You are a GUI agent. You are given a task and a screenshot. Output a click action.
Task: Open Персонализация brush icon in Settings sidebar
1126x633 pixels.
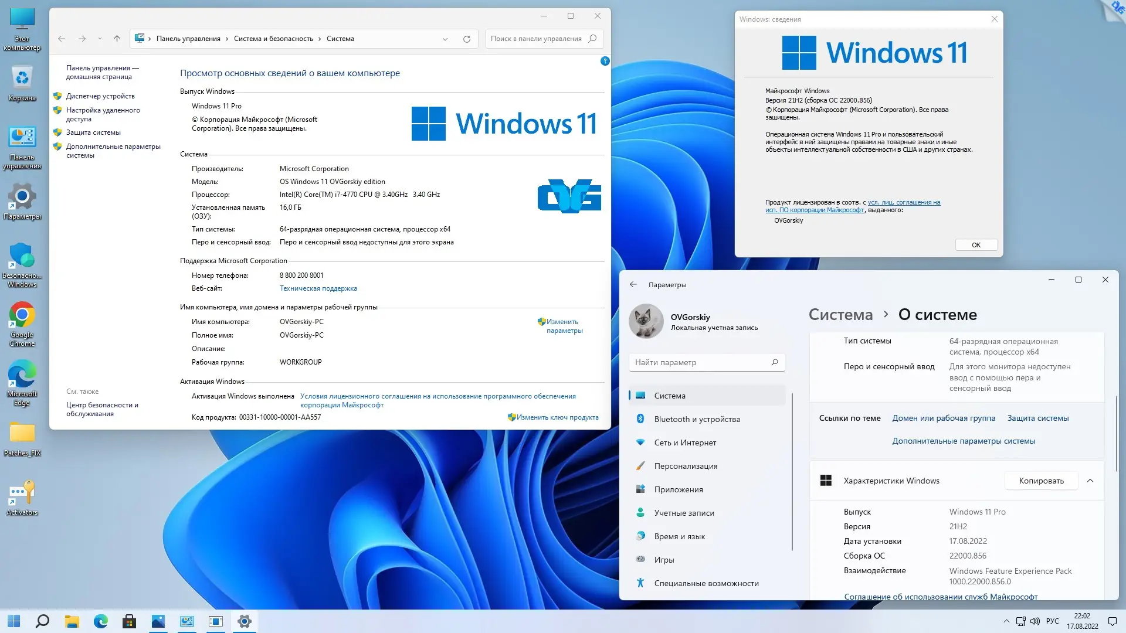point(640,466)
